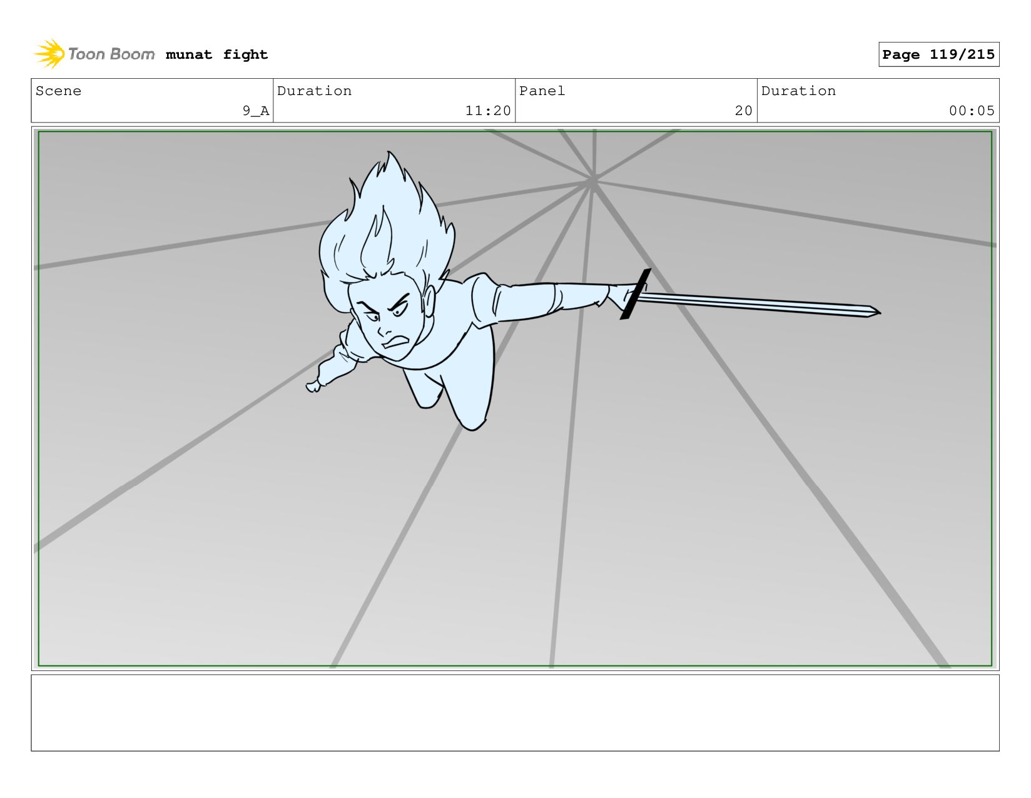
Task: Select the 'Panel' header label
Action: pyautogui.click(x=542, y=91)
